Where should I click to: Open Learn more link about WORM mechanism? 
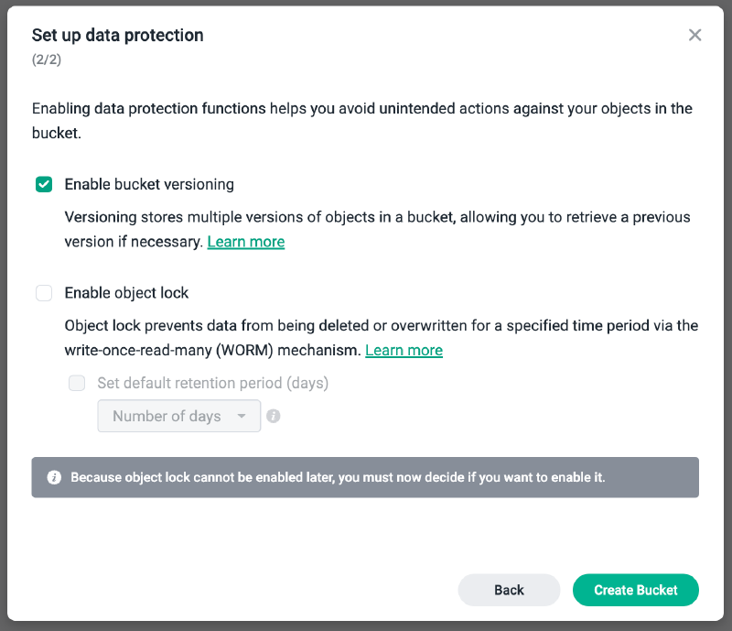click(x=404, y=350)
